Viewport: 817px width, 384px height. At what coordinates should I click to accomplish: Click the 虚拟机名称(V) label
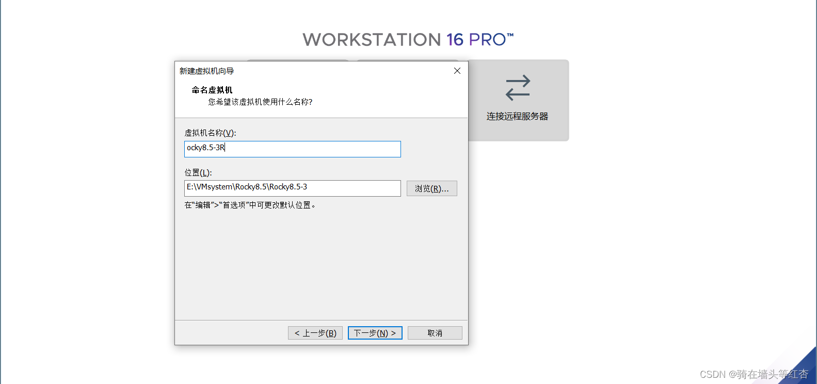210,133
